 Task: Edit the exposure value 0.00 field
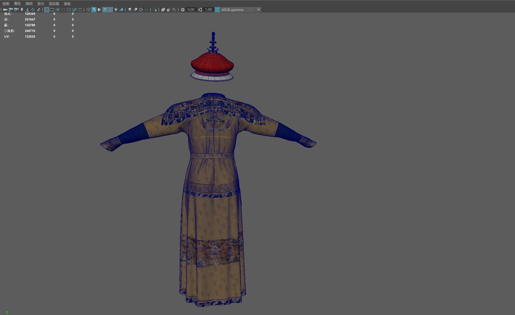coord(191,10)
